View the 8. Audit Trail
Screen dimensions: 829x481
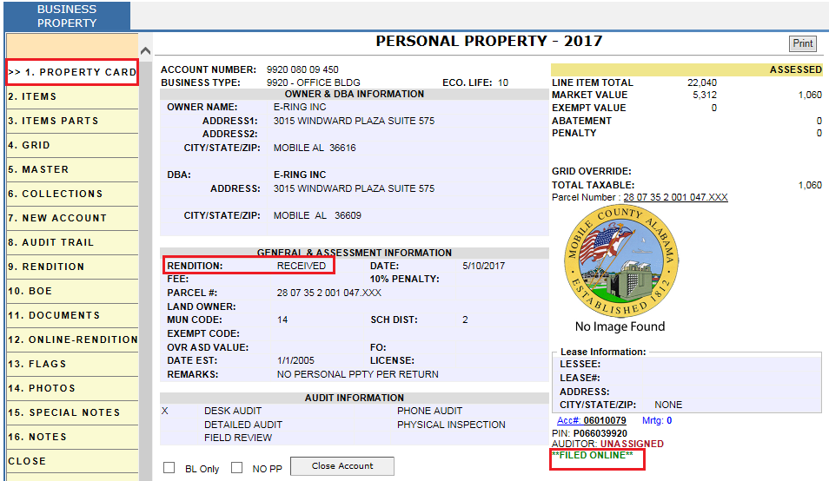pos(72,242)
